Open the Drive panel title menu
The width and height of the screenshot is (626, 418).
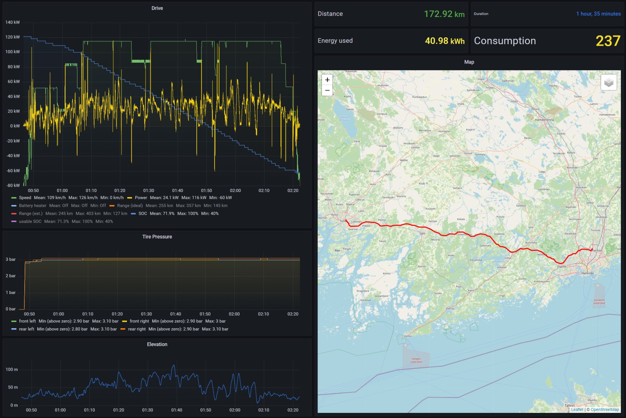point(157,8)
